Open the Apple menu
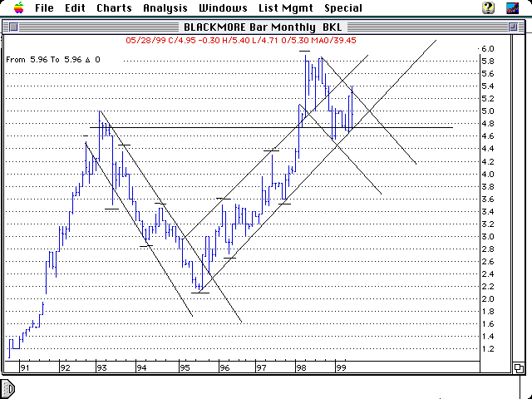 pos(19,7)
